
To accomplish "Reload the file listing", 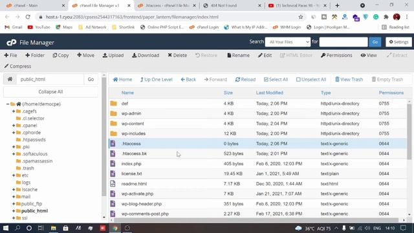I will 245,80.
